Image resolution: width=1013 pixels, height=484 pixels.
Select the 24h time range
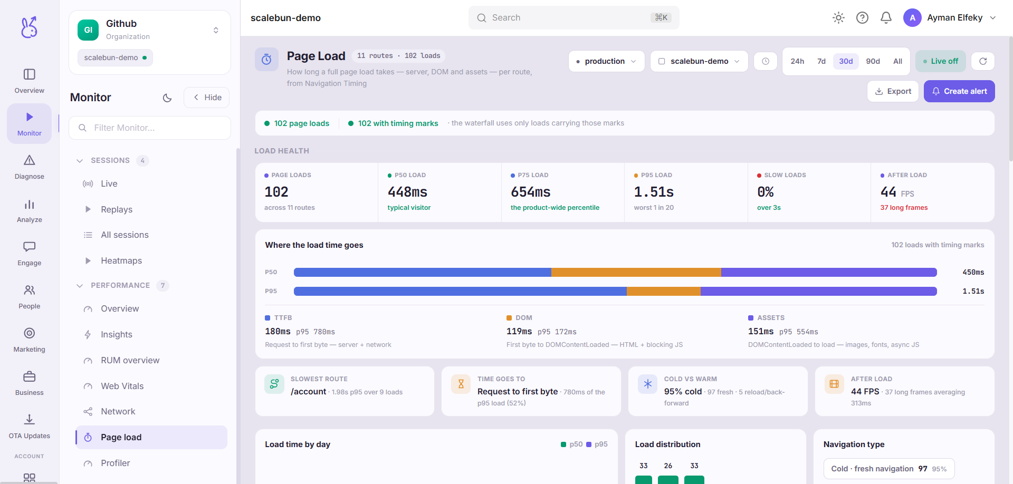coord(797,61)
